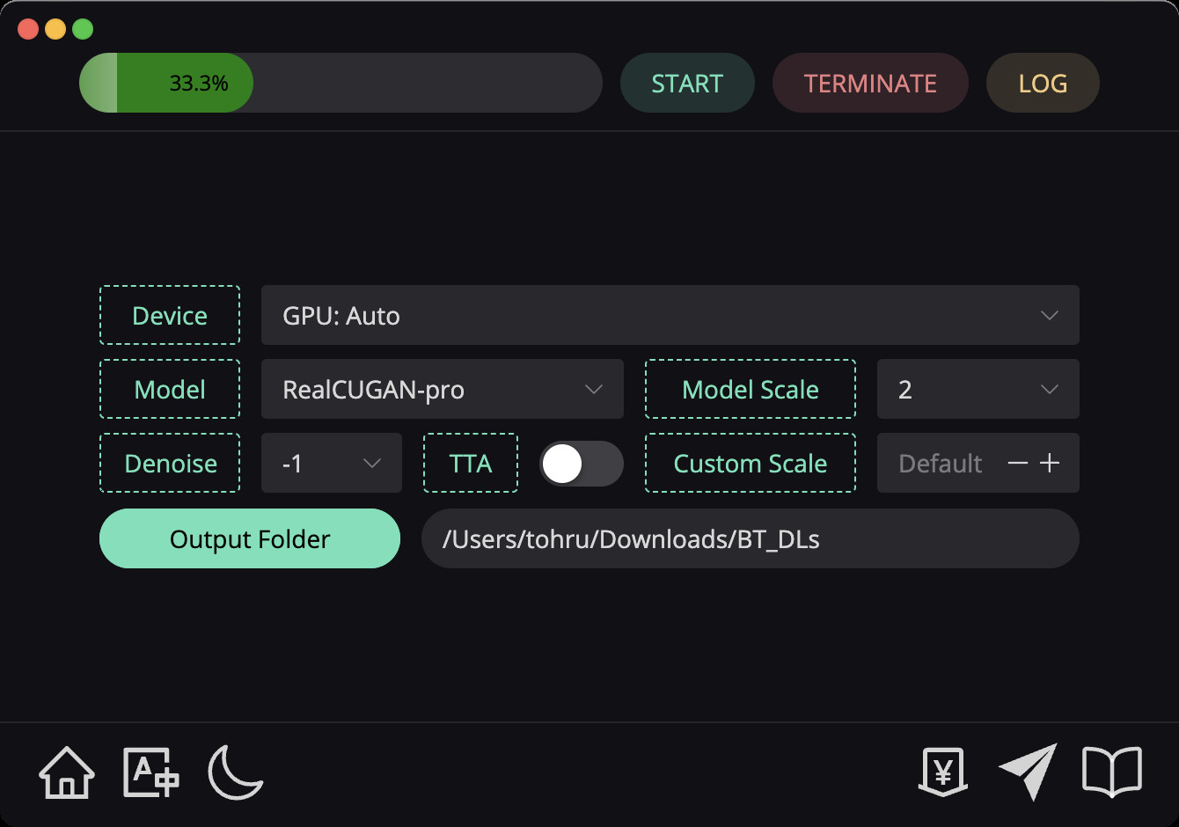1179x827 pixels.
Task: Click the paper plane send icon
Action: click(x=1028, y=772)
